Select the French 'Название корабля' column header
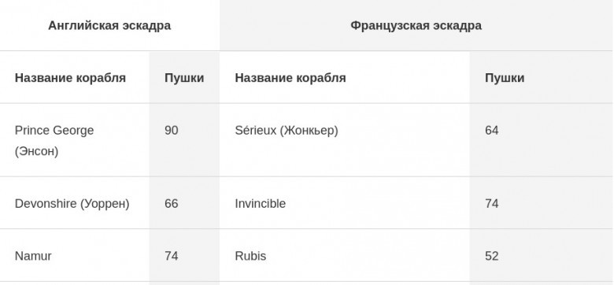Image resolution: width=614 pixels, height=285 pixels. 345,77
